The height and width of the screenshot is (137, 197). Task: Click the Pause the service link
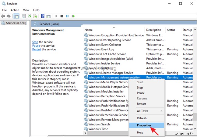click(x=36, y=45)
